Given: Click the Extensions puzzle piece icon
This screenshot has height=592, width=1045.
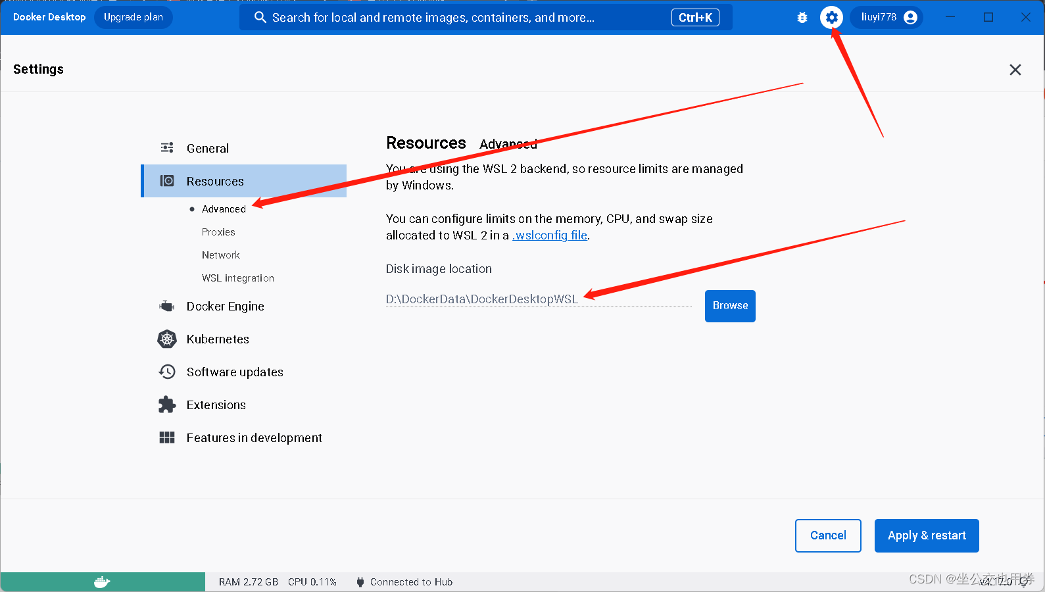Looking at the screenshot, I should click(167, 405).
